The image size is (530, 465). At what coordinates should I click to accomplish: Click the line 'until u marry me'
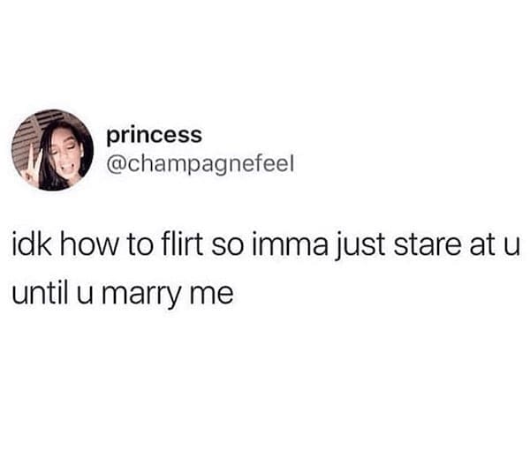point(123,293)
